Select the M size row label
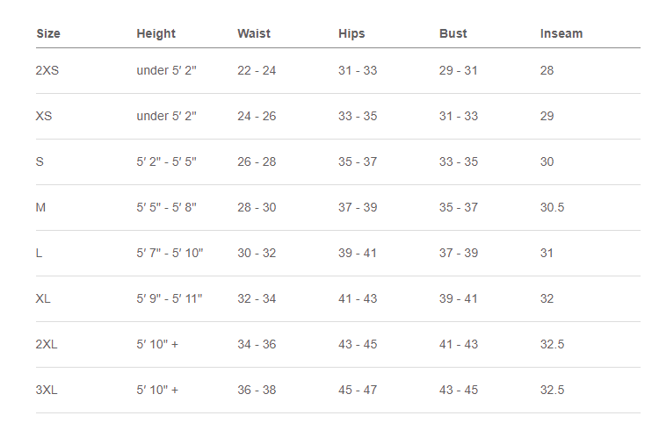 tap(40, 207)
